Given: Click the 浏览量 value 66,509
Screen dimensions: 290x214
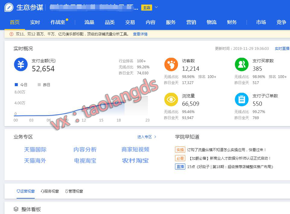Looking at the screenshot, I should click(191, 104).
